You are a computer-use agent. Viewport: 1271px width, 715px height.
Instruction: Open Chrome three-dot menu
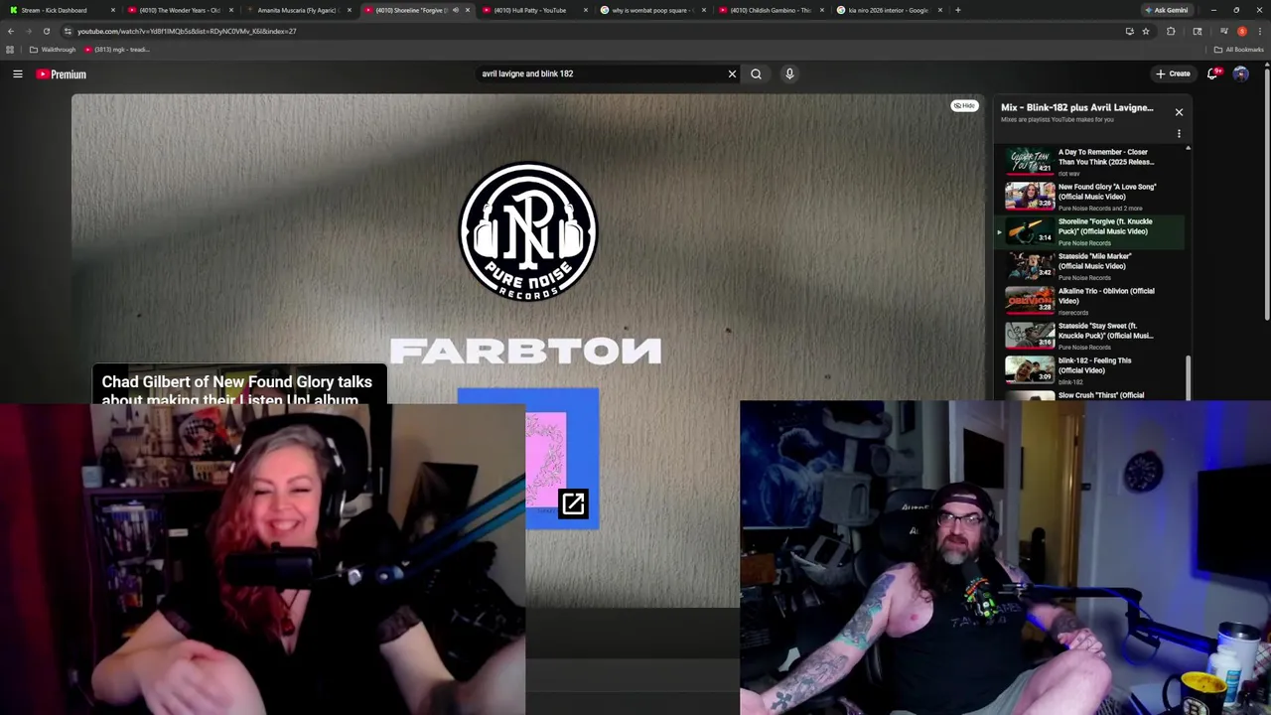pos(1259,31)
